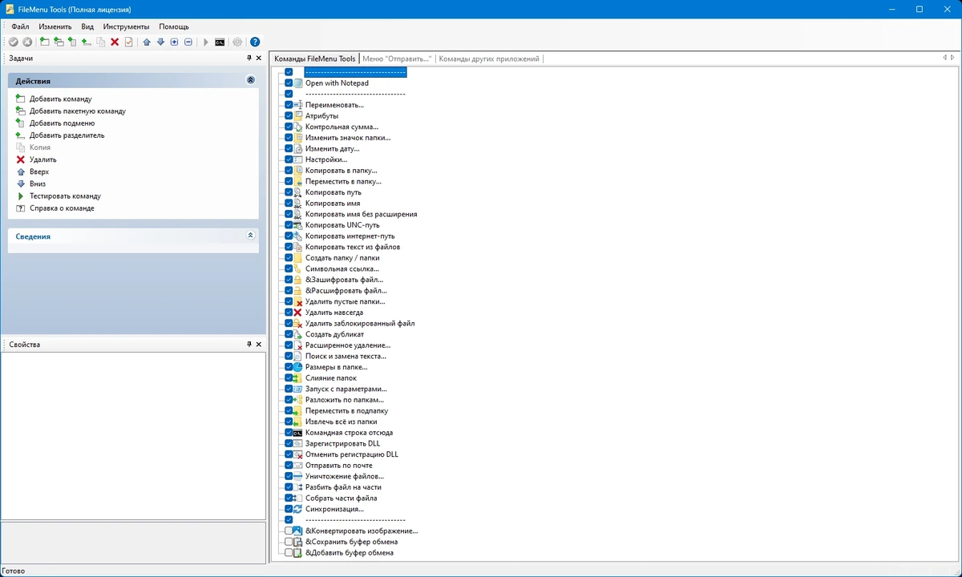Click the test command play toolbar icon

click(206, 42)
